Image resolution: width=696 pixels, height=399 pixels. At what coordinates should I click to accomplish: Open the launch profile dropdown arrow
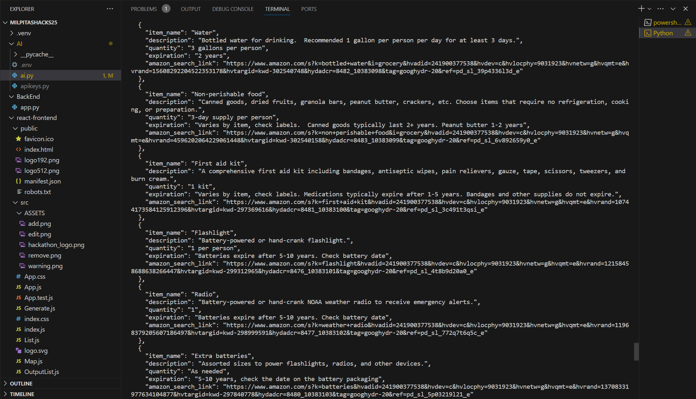[x=649, y=9]
